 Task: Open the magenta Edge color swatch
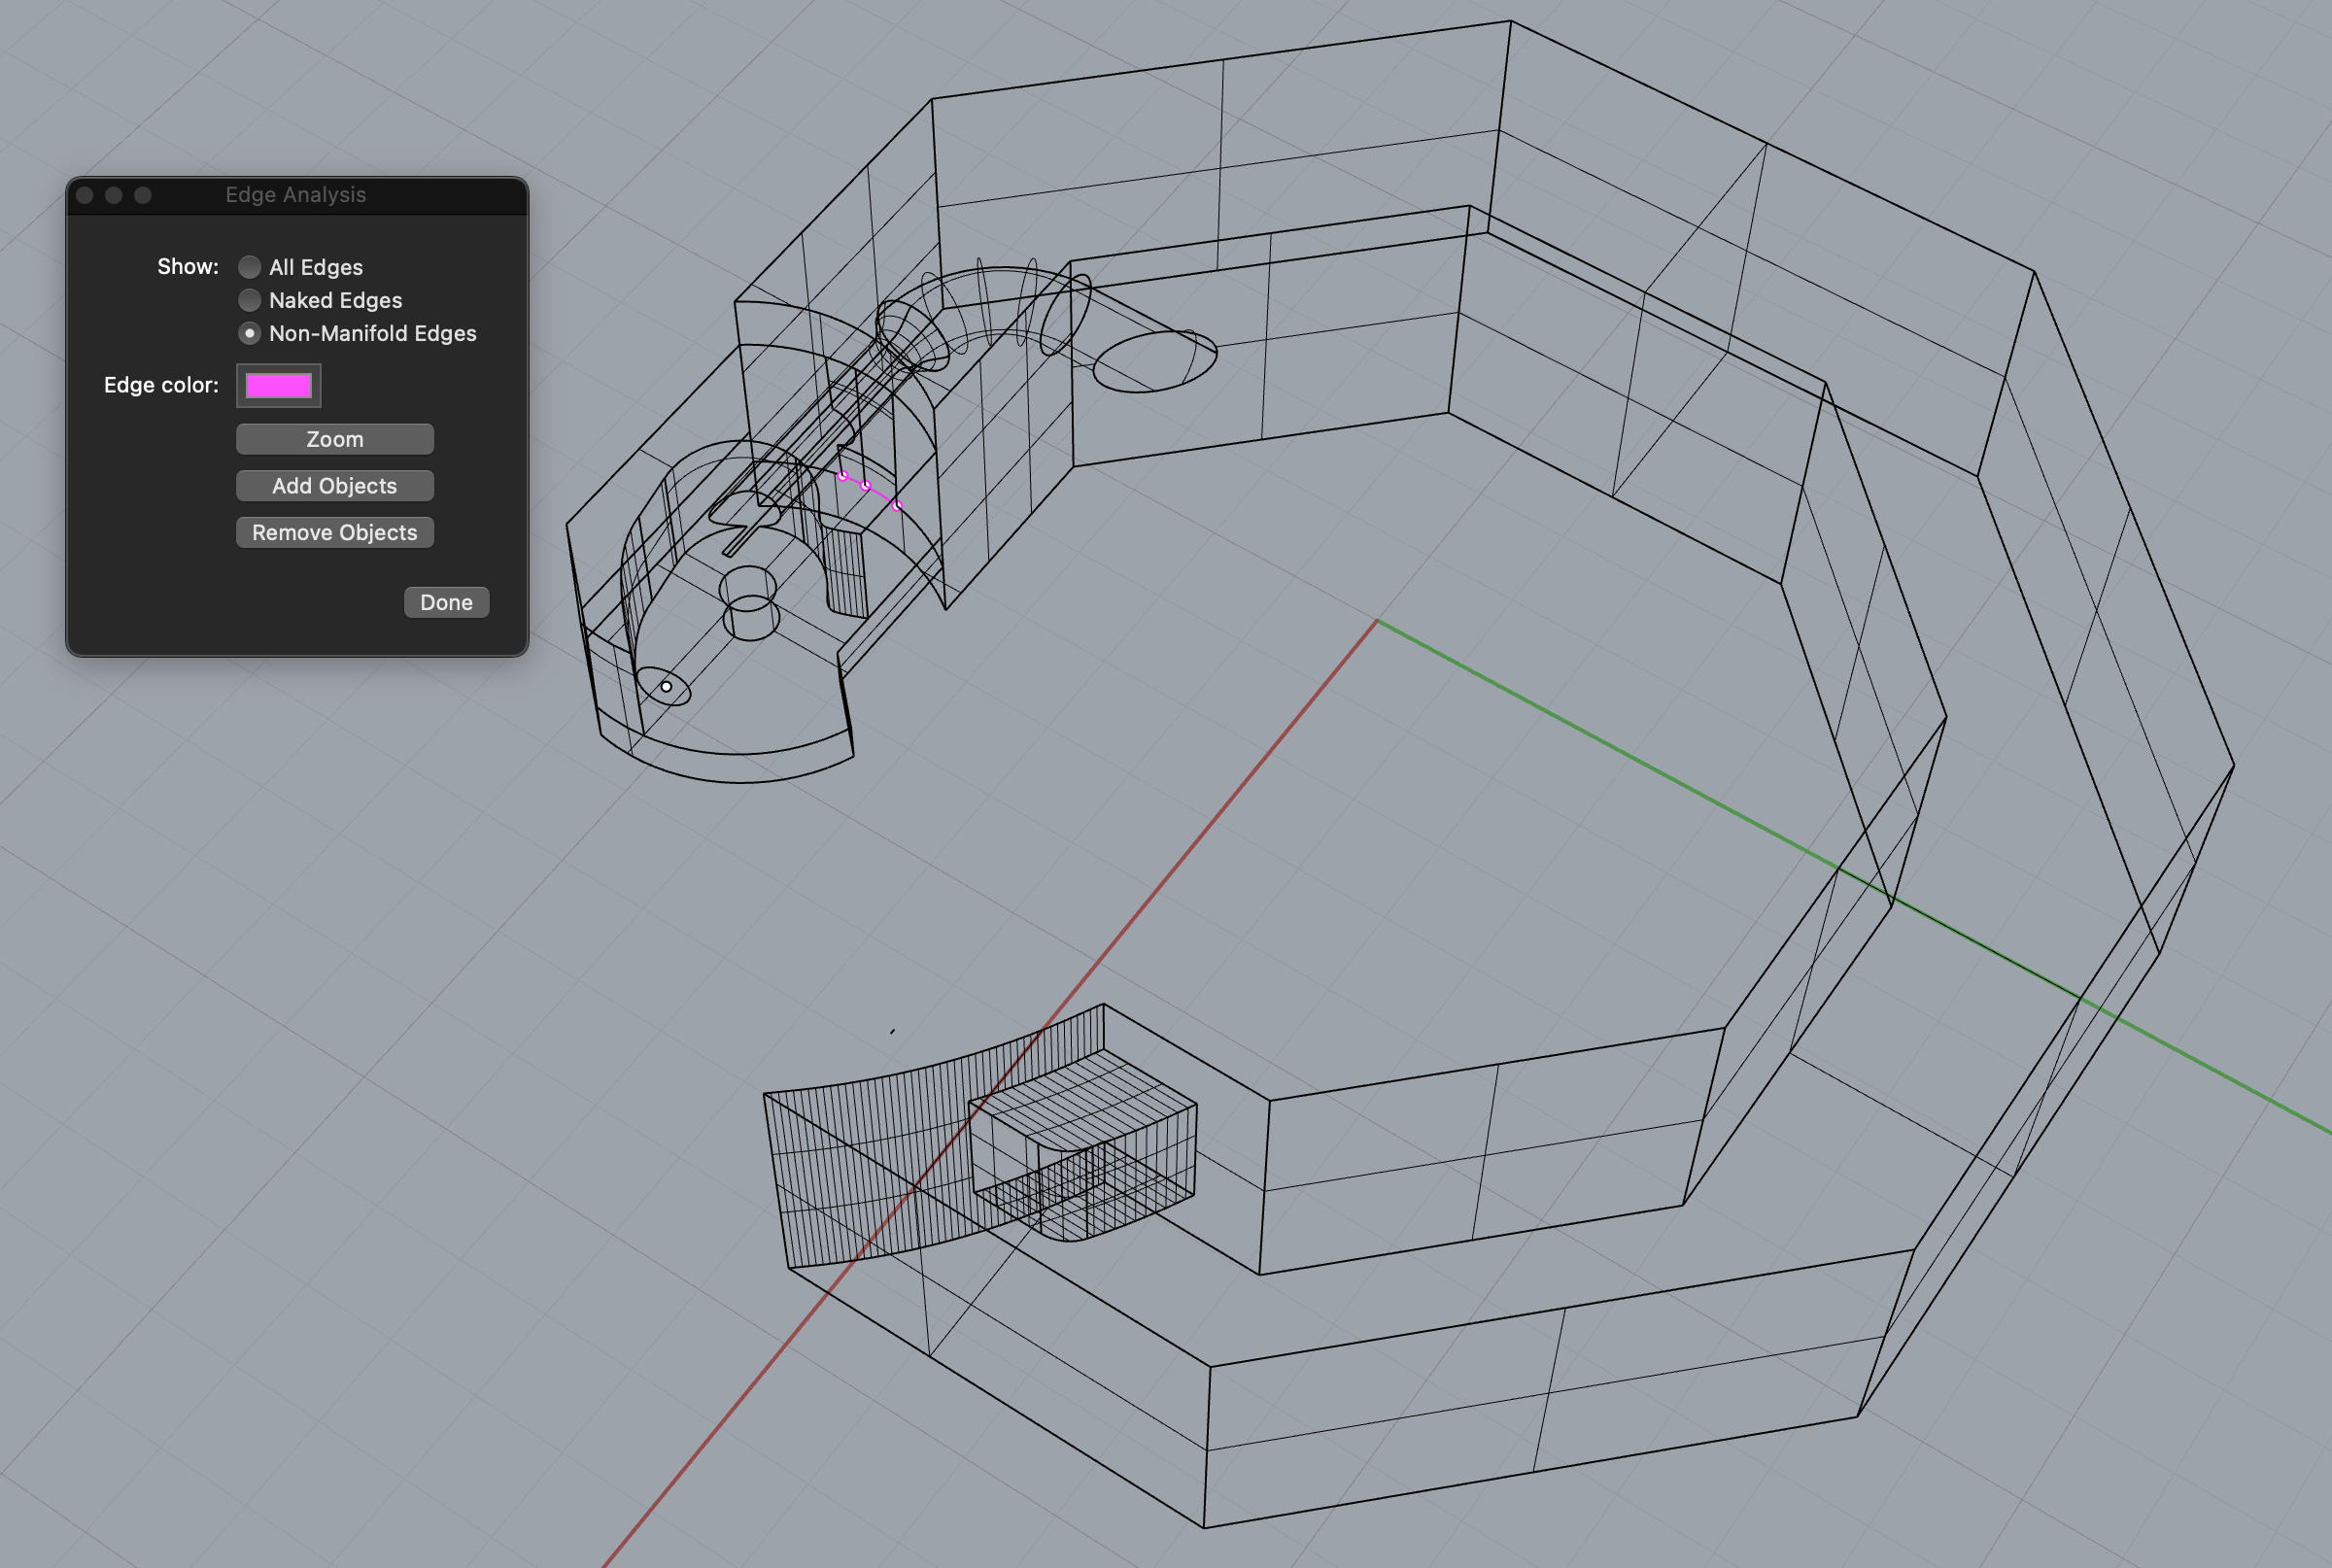278,386
